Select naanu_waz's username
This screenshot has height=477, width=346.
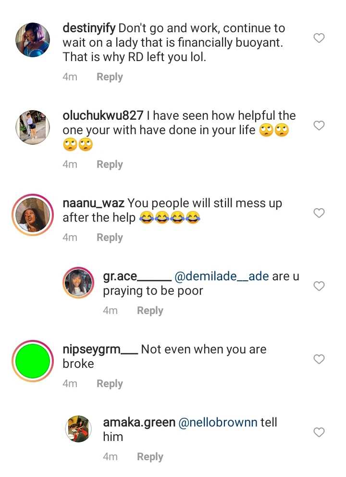click(93, 203)
